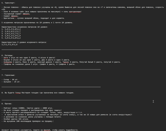This screenshot has width=166, height=131.
Task: Click the misspelled word крогдаллора
Action: coord(75,12)
